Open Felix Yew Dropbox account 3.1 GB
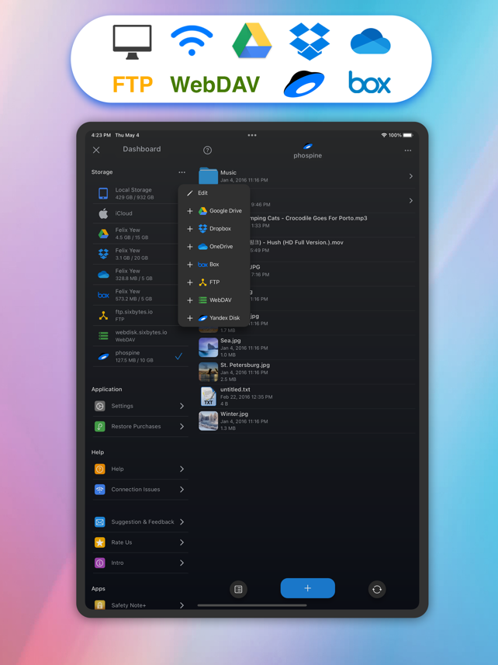The width and height of the screenshot is (498, 665). (140, 254)
